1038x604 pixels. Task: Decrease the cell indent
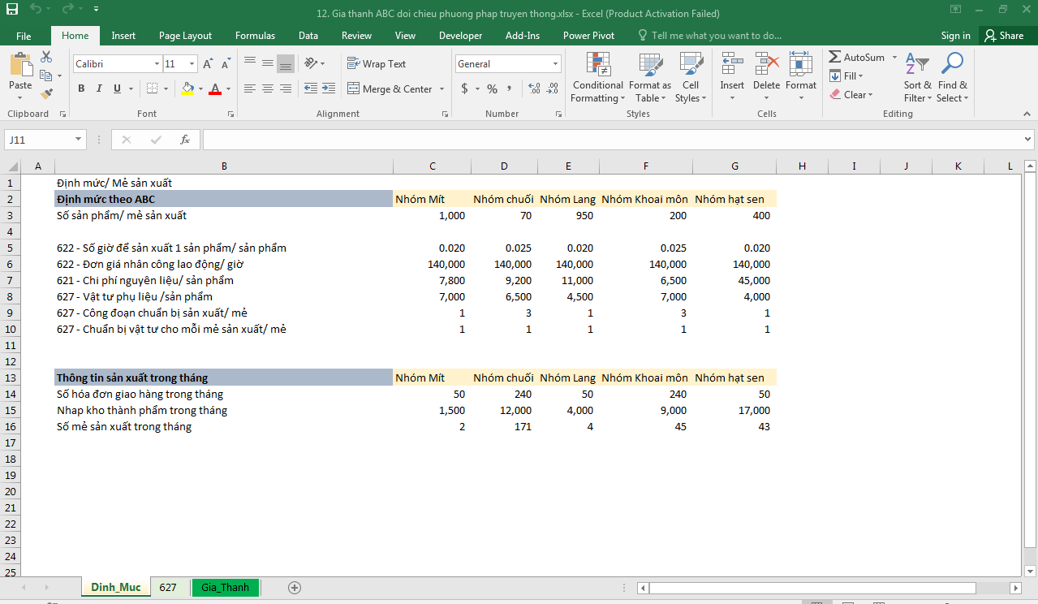[x=311, y=88]
